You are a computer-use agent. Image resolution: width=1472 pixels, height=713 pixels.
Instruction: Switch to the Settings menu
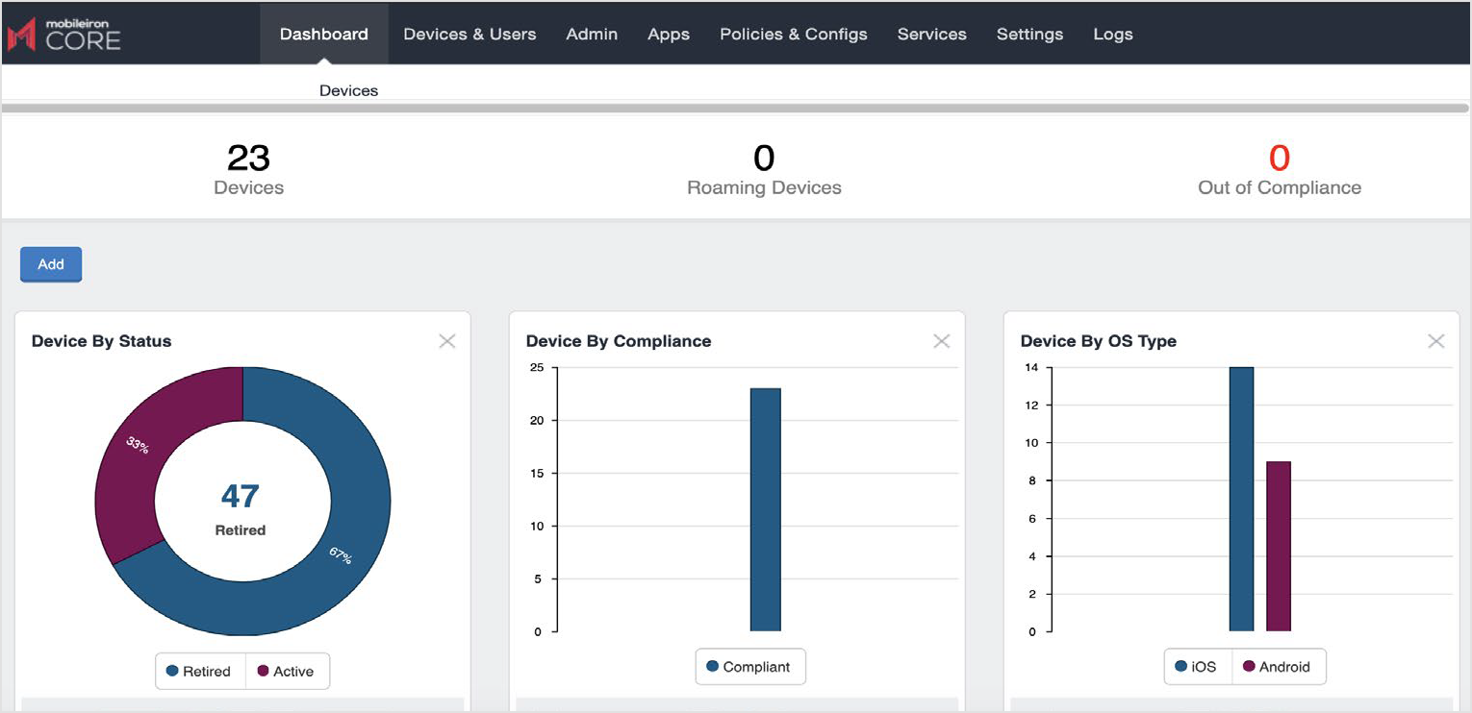tap(1029, 34)
